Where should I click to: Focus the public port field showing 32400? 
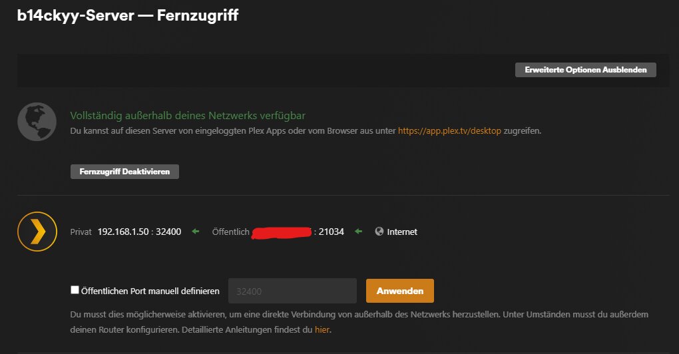[292, 291]
